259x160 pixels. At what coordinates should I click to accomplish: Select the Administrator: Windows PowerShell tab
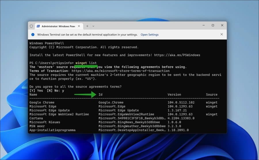point(59,26)
